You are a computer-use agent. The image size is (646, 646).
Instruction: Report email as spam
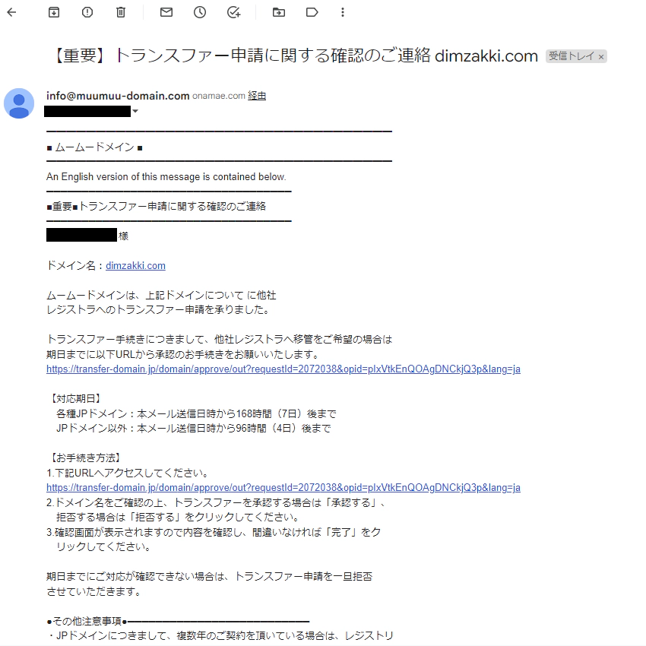tap(87, 12)
